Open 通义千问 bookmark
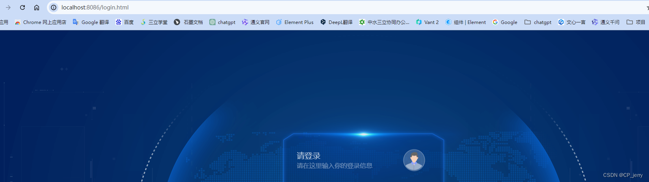Viewport: 649px width, 182px height. (x=606, y=22)
